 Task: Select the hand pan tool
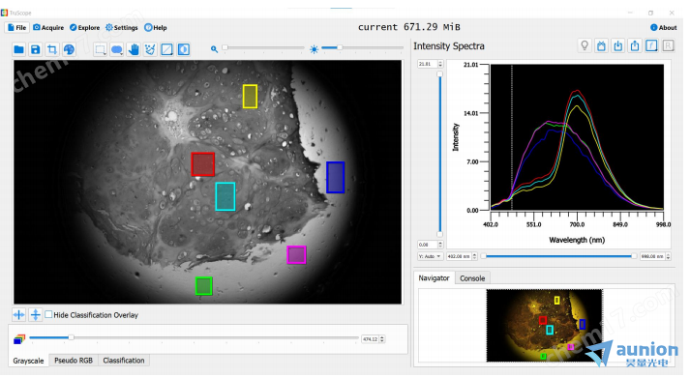click(134, 49)
